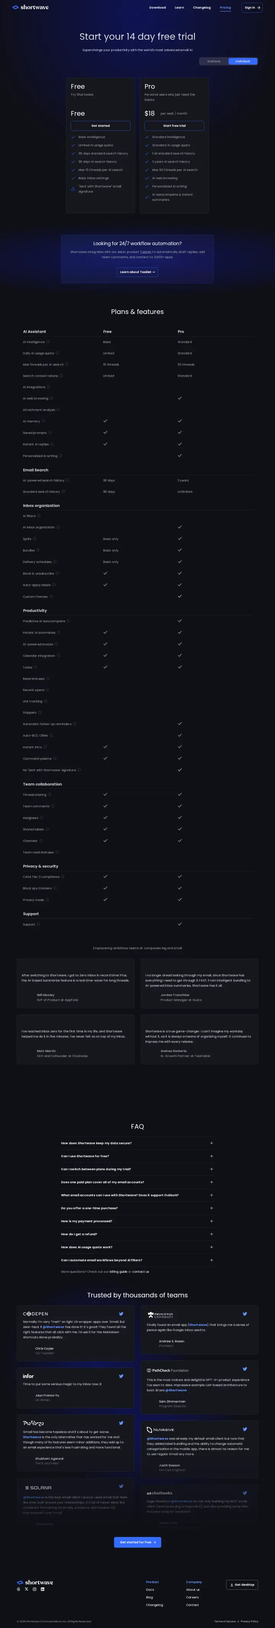Screen dimensions: 275x1628
Task: Click the info icon beside AI intelligence
Action: 48,341
